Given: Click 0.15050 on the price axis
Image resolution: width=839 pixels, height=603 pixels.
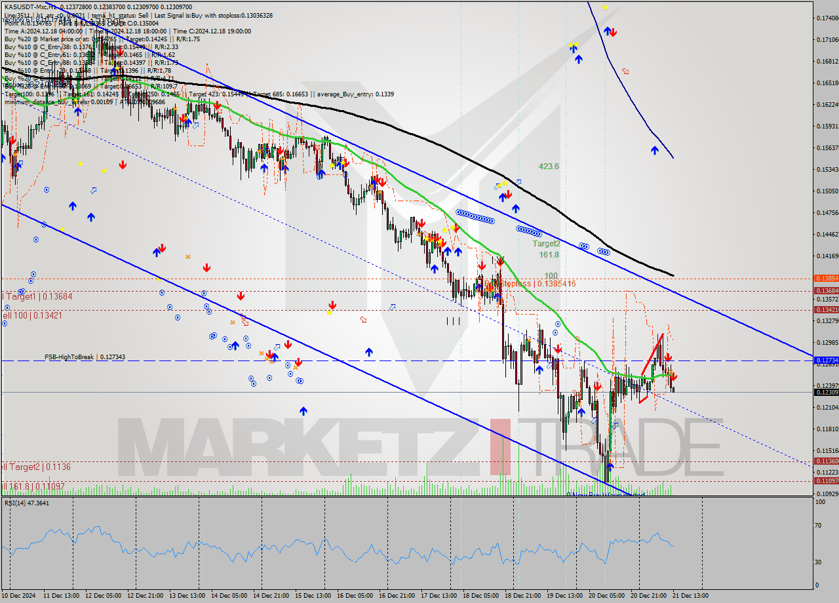Looking at the screenshot, I should [x=827, y=191].
